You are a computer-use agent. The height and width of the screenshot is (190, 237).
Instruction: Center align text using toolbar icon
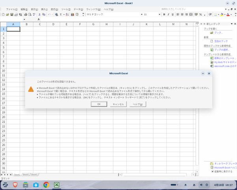[182, 14]
